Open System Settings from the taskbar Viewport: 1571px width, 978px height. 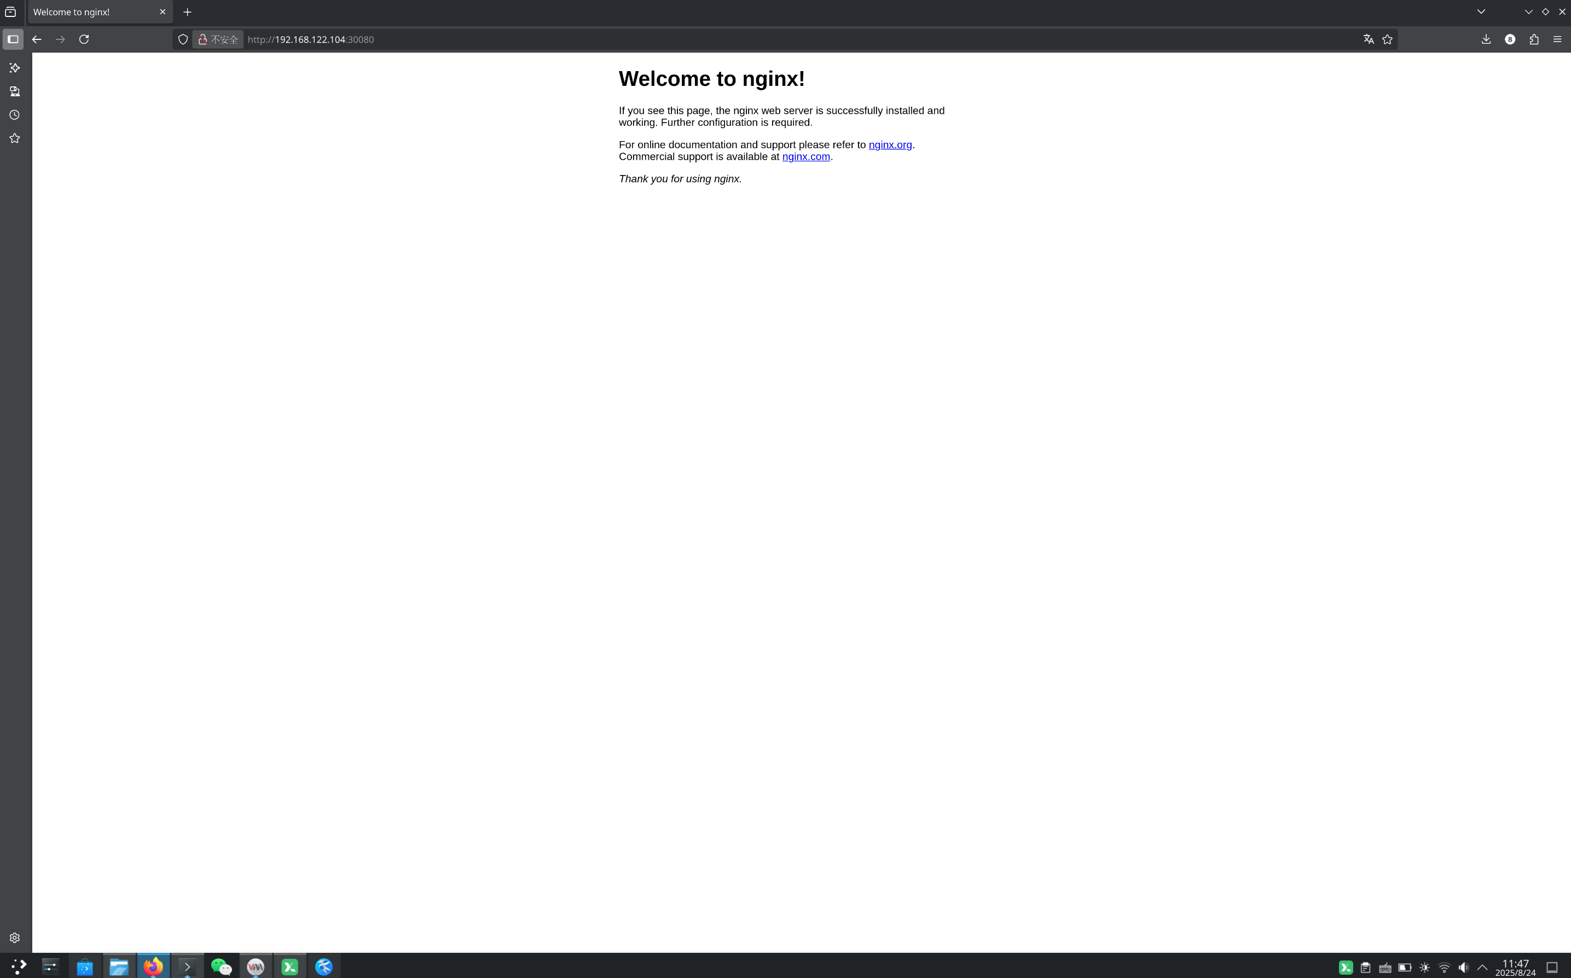50,967
